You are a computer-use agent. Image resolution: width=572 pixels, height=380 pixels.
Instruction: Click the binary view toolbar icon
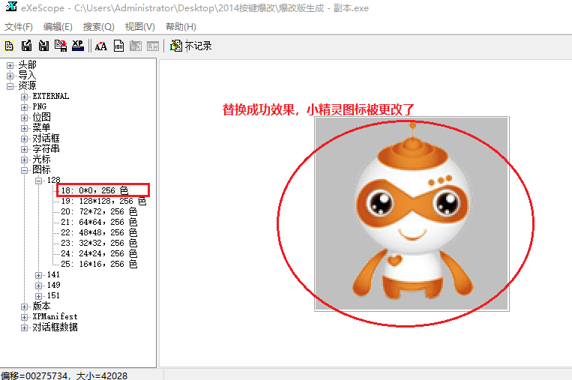[x=118, y=46]
